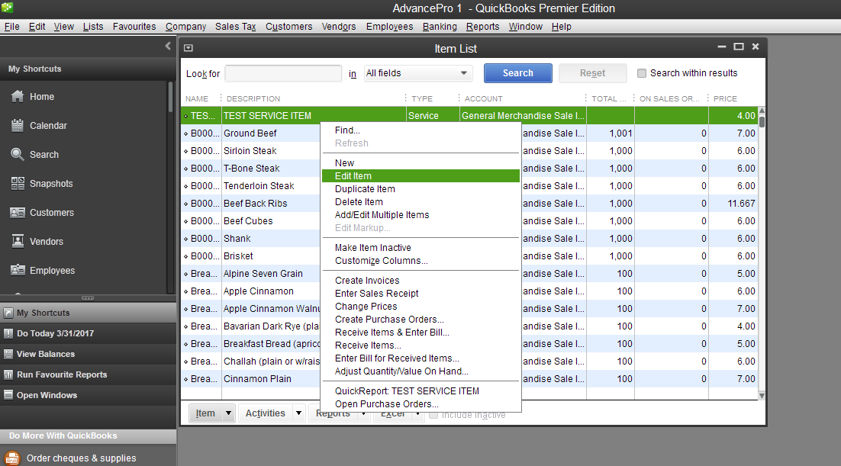Enable Search within results checkbox

pos(642,73)
